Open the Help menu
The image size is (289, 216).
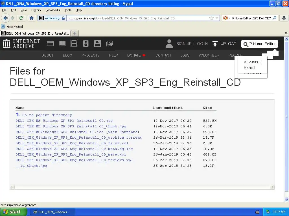[79, 10]
